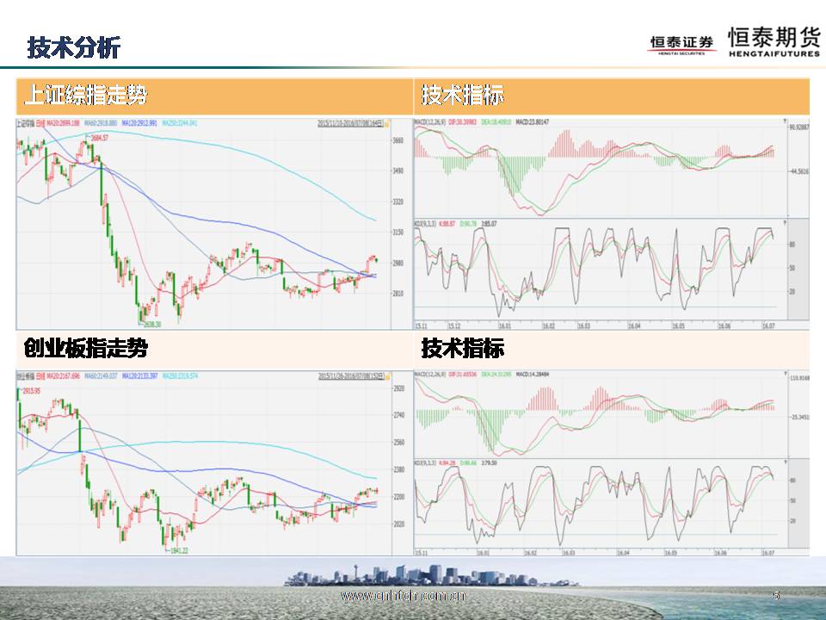
Task: Click the Shanghai chart date range 2015/11/10
Action: (x=350, y=123)
